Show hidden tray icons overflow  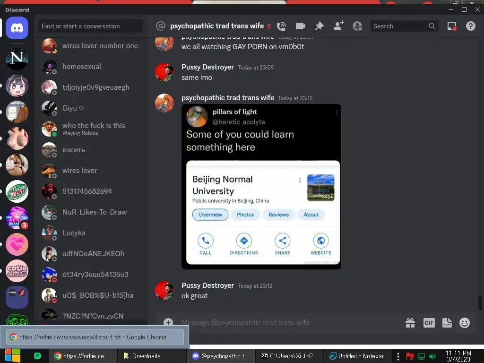click(398, 356)
